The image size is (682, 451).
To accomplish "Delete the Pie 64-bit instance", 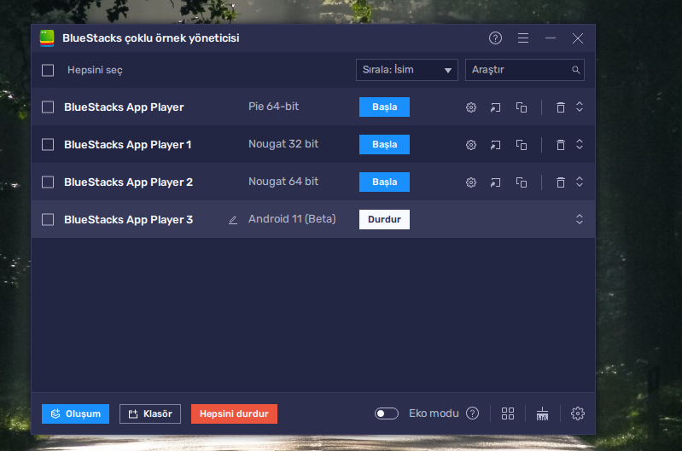I will [x=561, y=107].
